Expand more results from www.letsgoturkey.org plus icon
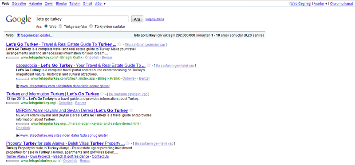 18,135
